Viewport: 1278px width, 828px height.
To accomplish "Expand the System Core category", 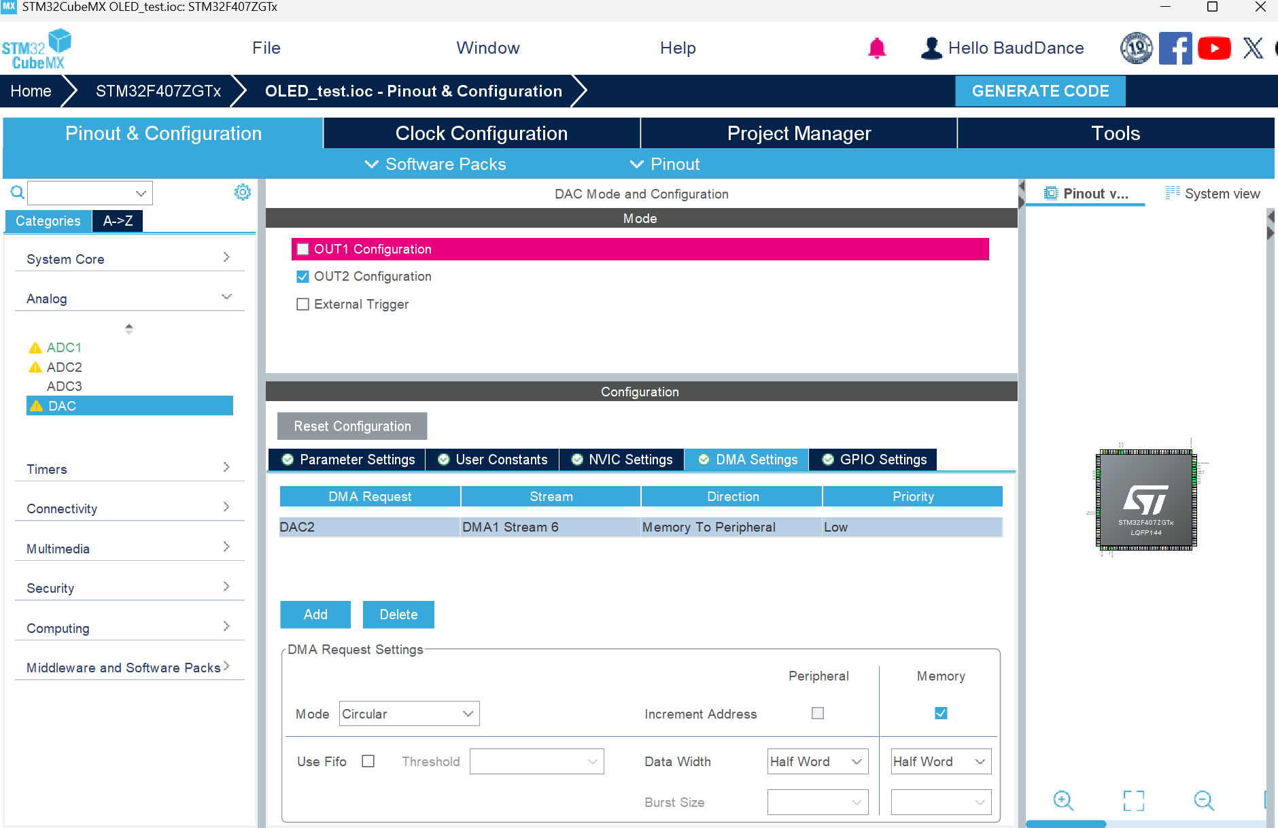I will click(129, 259).
